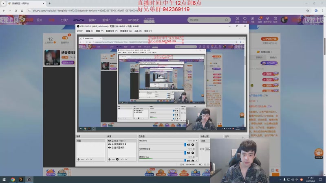Open settings gear for 台式音响 audio

(193, 145)
